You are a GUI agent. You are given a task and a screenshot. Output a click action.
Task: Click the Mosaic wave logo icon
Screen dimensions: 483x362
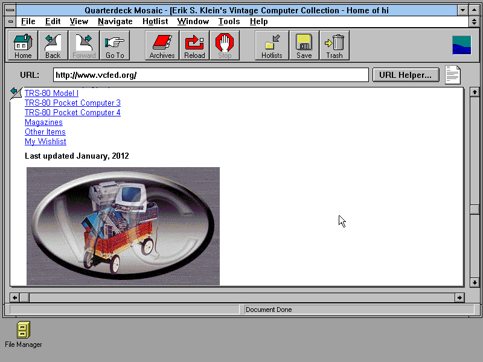click(461, 45)
